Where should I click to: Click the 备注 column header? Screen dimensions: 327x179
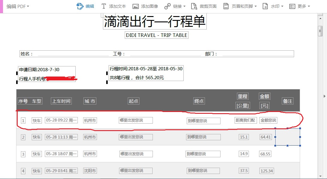288,101
